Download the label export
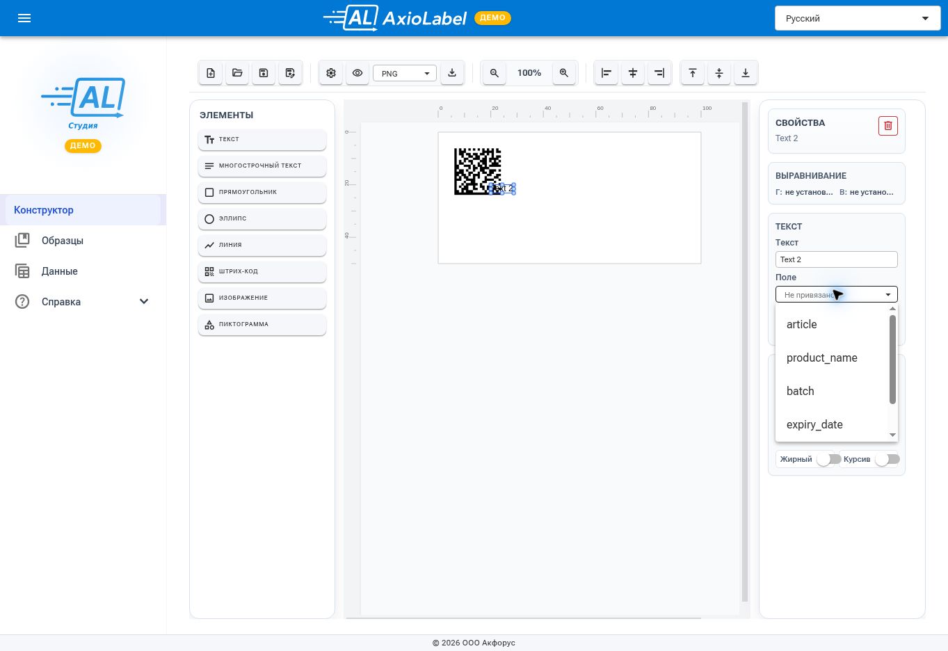This screenshot has width=948, height=651. [452, 73]
